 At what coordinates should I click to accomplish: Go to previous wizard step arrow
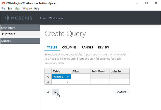click(48, 92)
